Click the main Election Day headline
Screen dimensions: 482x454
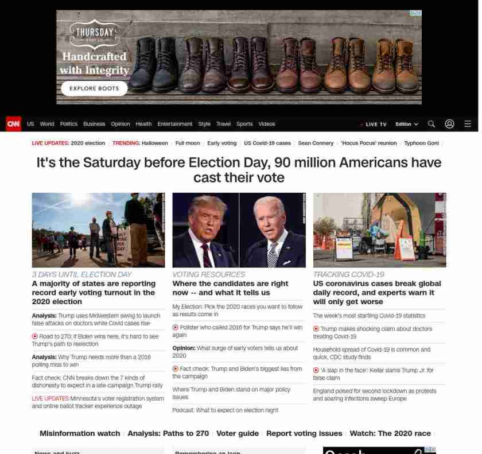pyautogui.click(x=239, y=170)
